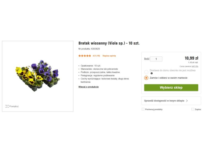Select the Dostawa do domu radio option
The width and height of the screenshot is (202, 151).
point(146,72)
